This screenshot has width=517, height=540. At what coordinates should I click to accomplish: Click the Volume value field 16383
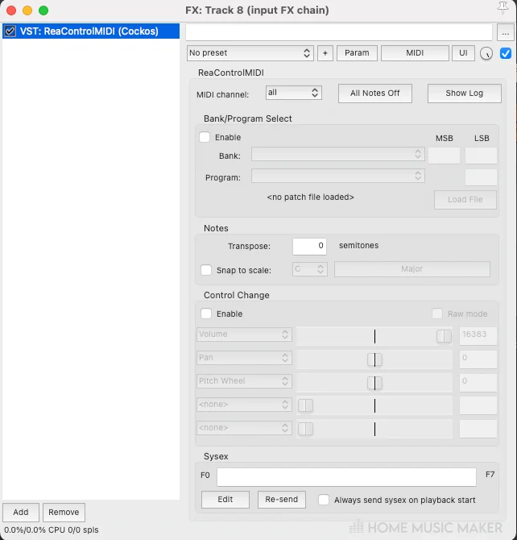tap(478, 336)
